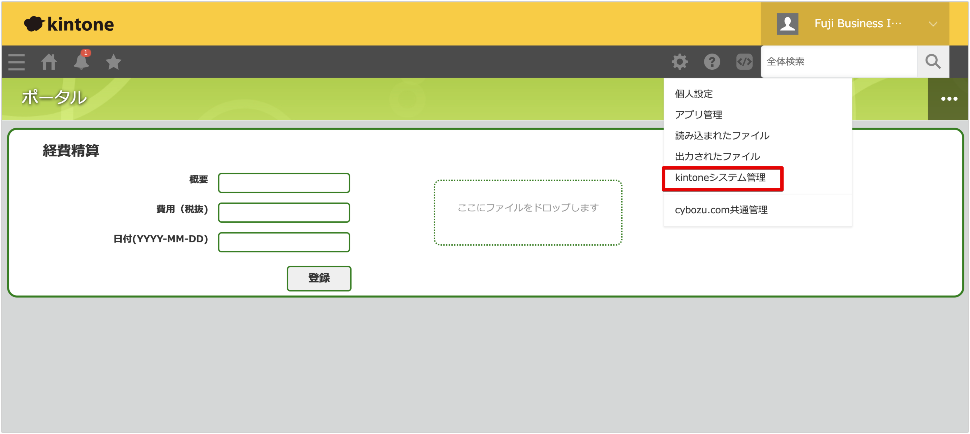Focus the 概要 input field
This screenshot has width=970, height=434.
point(284,183)
